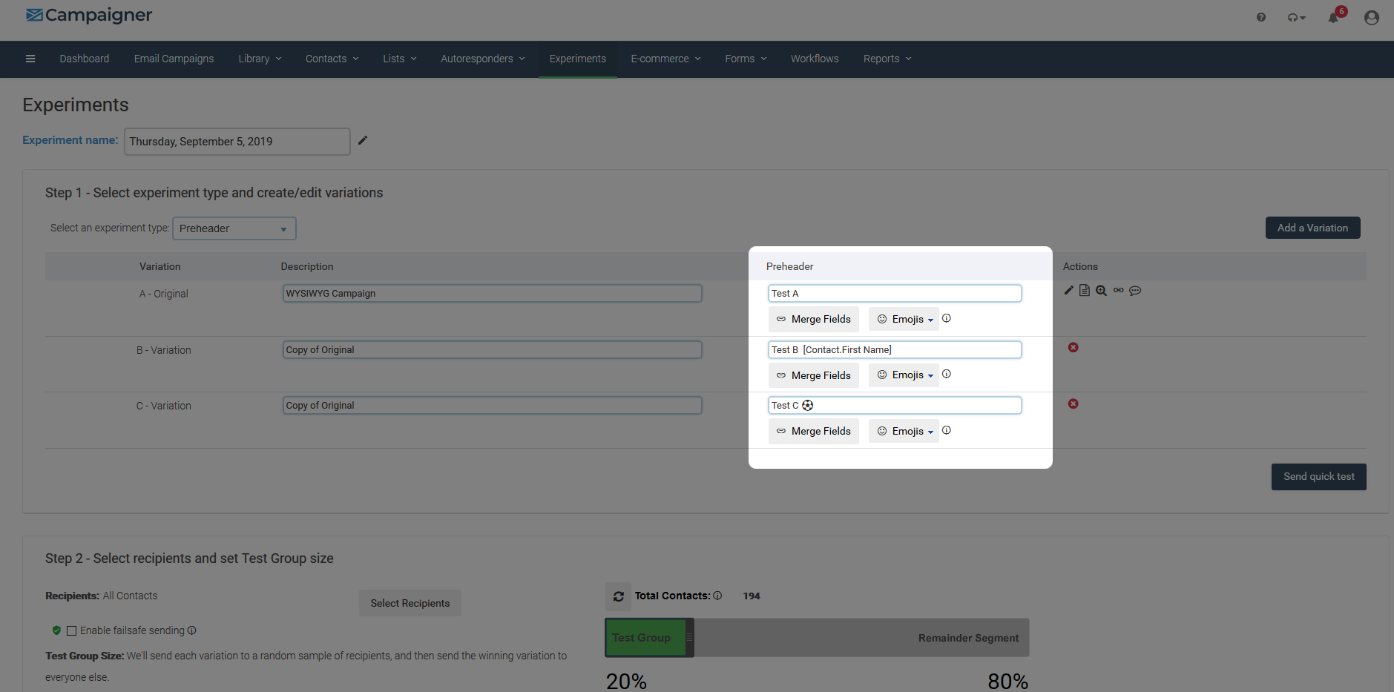Click C - Variation description field
Image resolution: width=1394 pixels, height=692 pixels.
[492, 406]
